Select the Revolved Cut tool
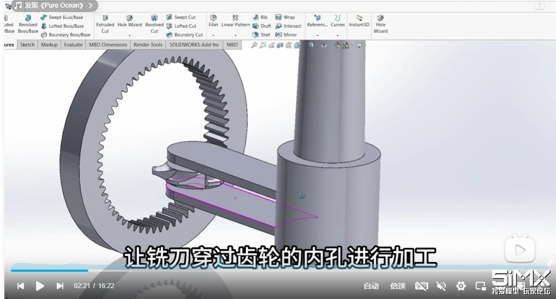The height and width of the screenshot is (299, 556). pos(154,24)
